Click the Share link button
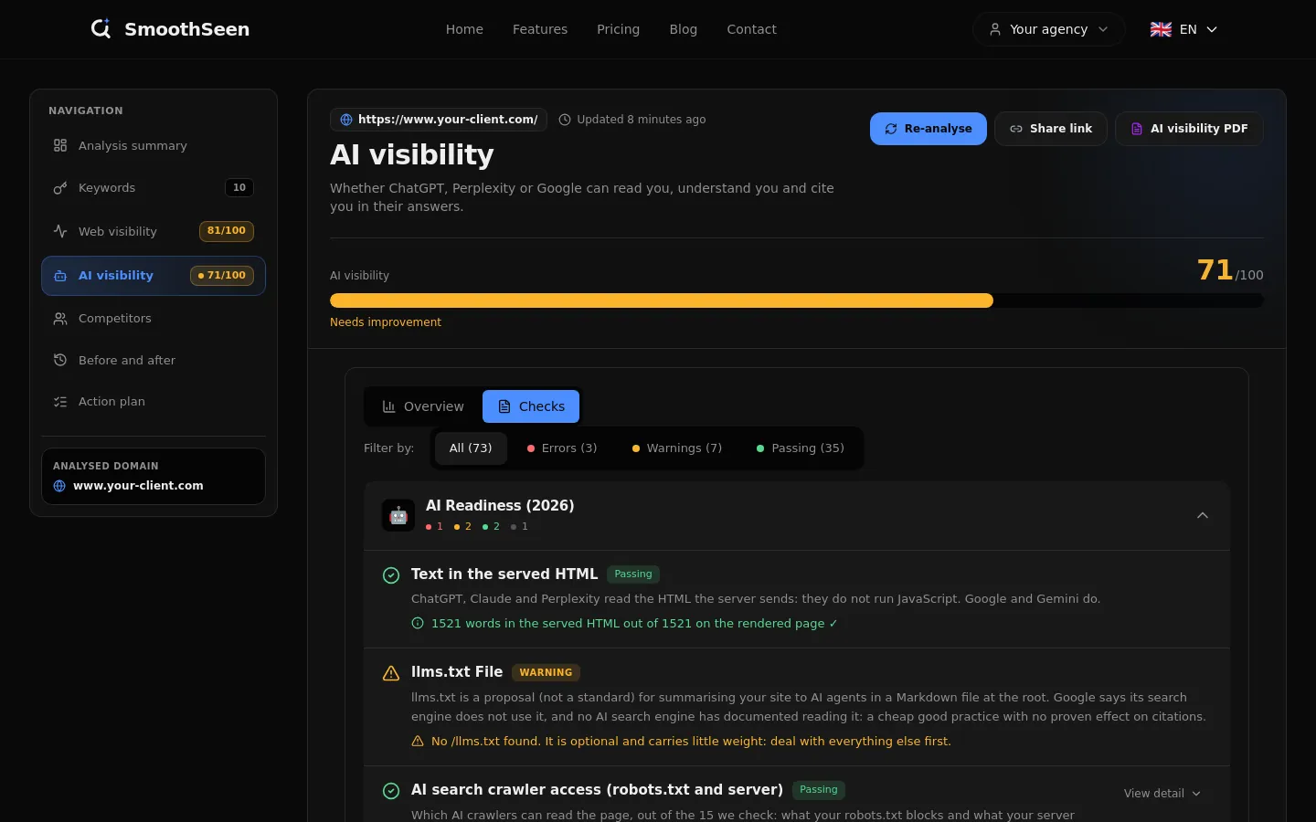1316x822 pixels. pos(1051,129)
